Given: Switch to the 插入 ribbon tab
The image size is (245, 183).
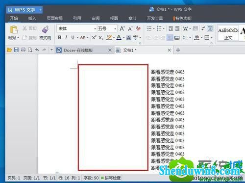Looking at the screenshot, I should click(32, 18).
